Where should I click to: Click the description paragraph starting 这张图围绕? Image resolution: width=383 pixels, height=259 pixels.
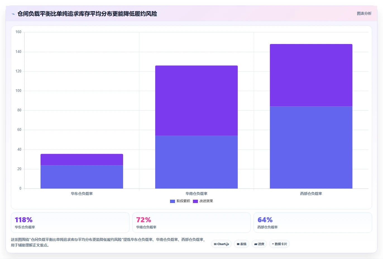(108, 242)
